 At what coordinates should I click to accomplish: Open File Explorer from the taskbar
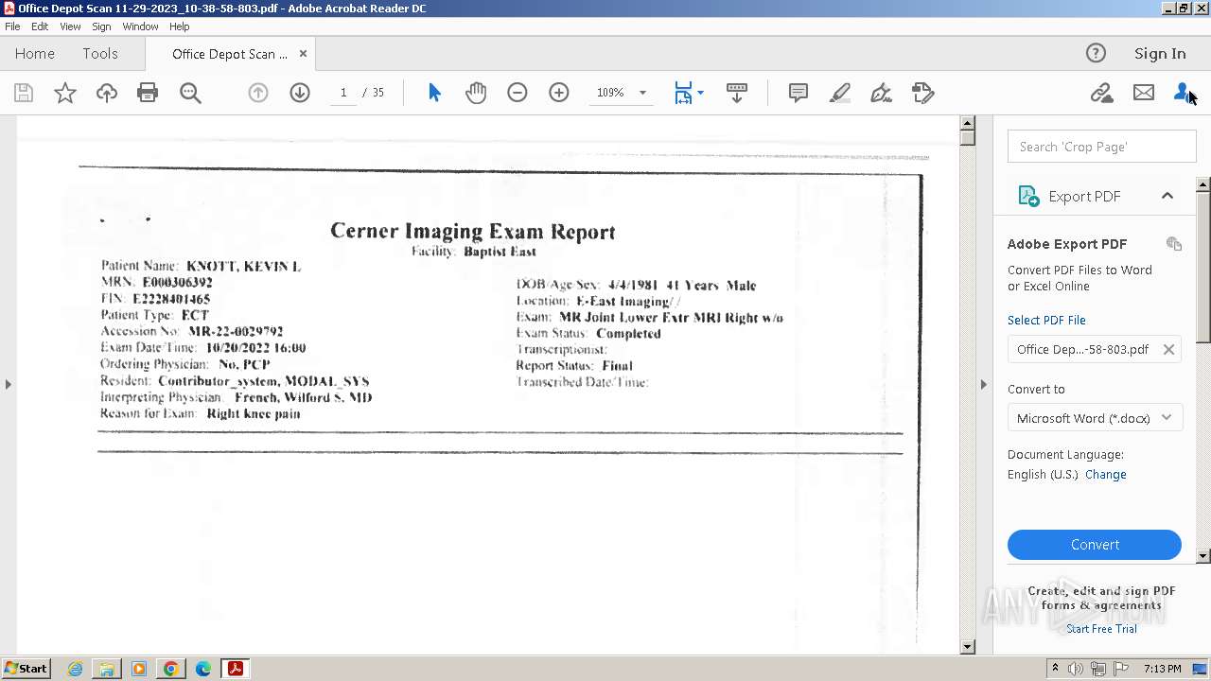point(107,669)
